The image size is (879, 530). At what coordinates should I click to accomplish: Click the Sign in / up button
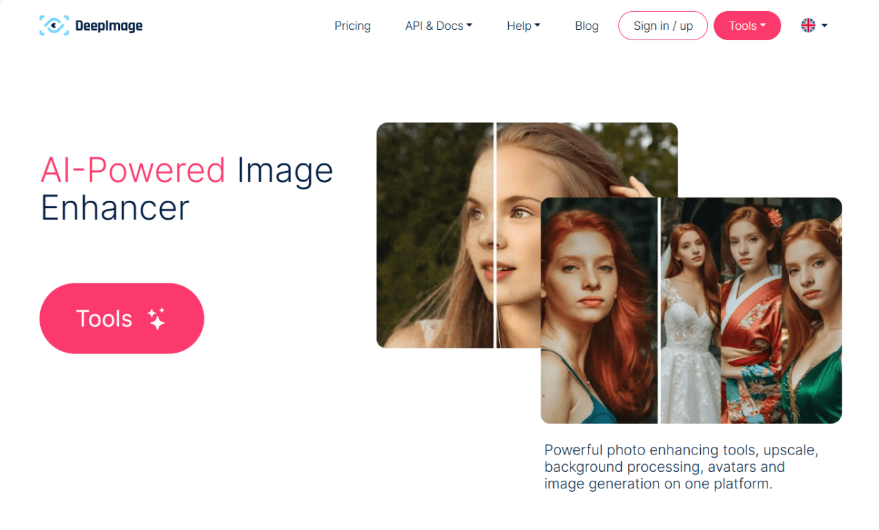663,26
